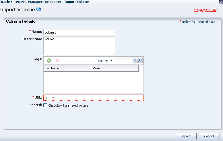Click the Description text area
Image resolution: width=223 pixels, height=141 pixels.
point(79,46)
